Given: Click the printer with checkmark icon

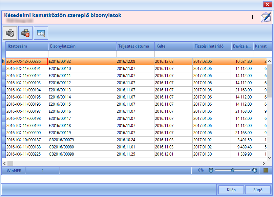Looking at the screenshot, I should click(10, 33).
